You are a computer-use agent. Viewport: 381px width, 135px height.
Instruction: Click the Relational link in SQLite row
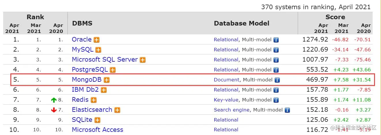[226, 120]
